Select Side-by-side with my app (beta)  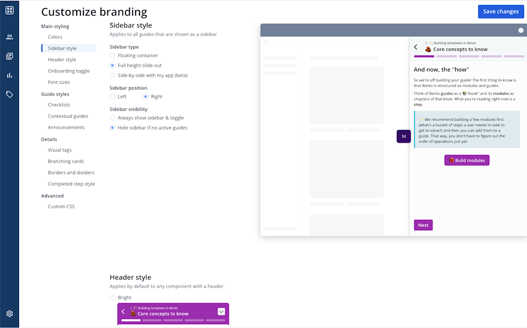[112, 76]
